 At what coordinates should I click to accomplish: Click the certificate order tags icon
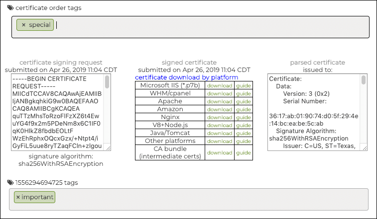coord(10,8)
